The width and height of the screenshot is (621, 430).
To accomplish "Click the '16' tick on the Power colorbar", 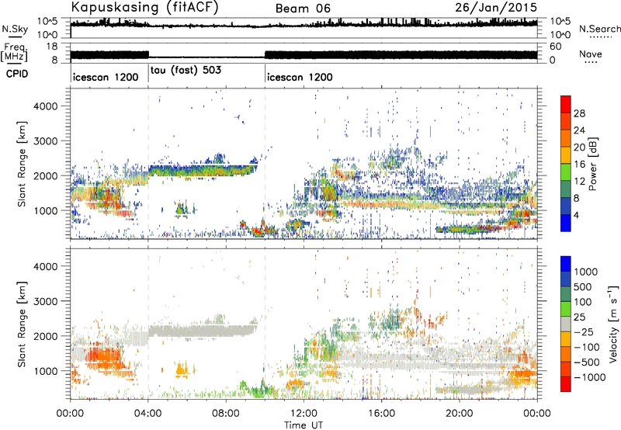I will pos(579,165).
